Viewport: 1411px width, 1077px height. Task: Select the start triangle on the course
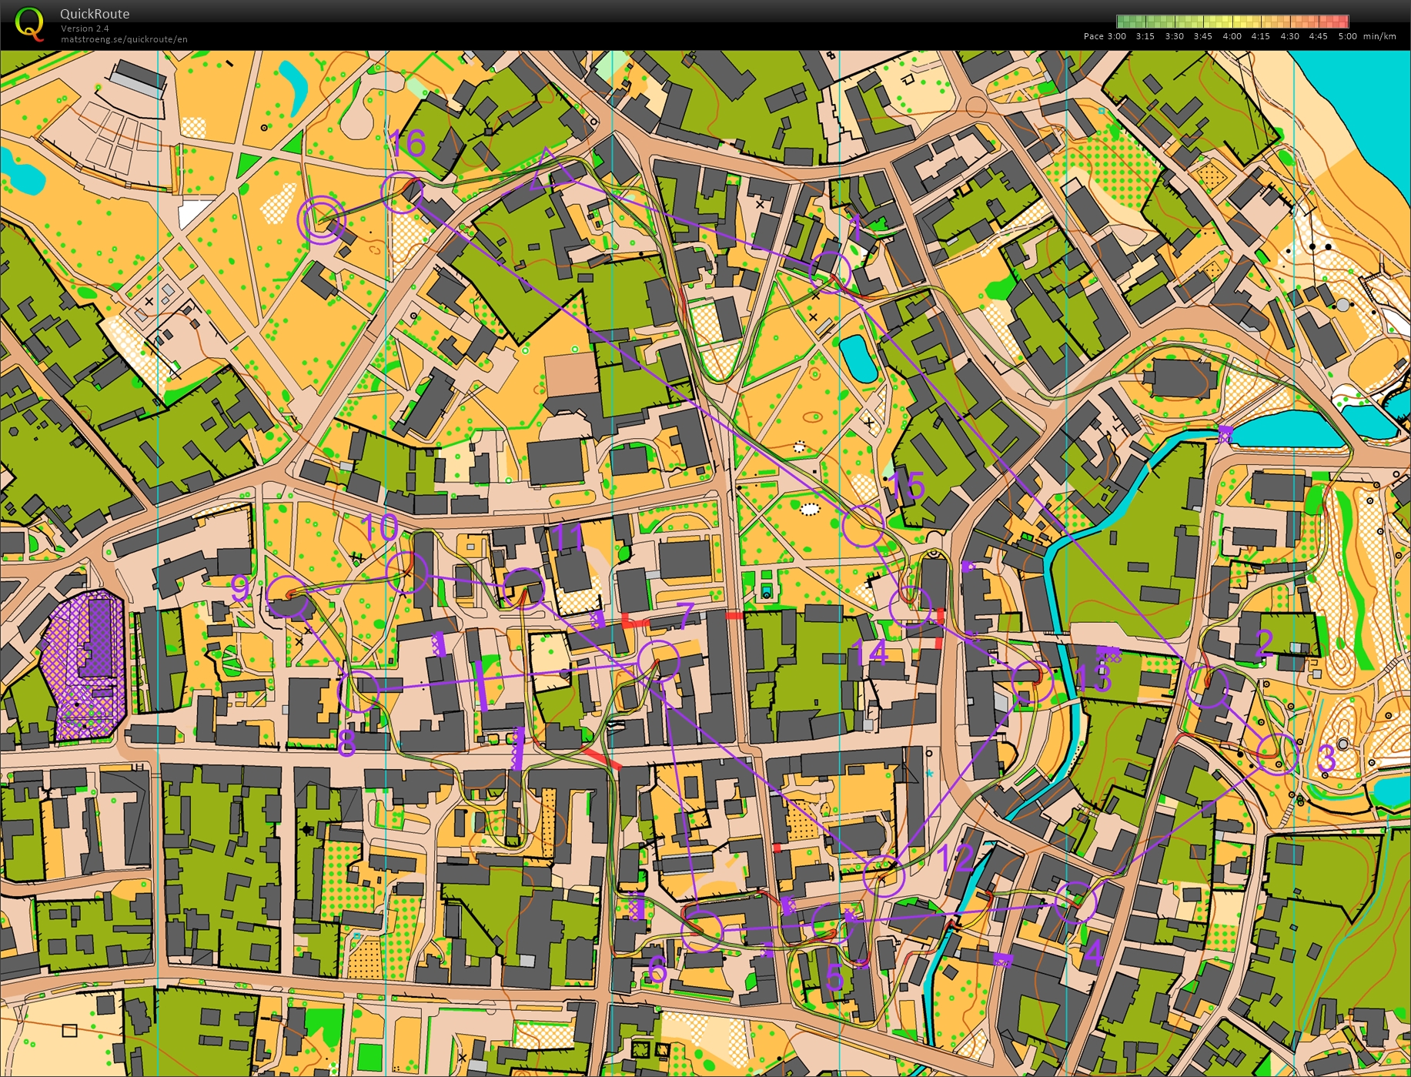tap(550, 171)
